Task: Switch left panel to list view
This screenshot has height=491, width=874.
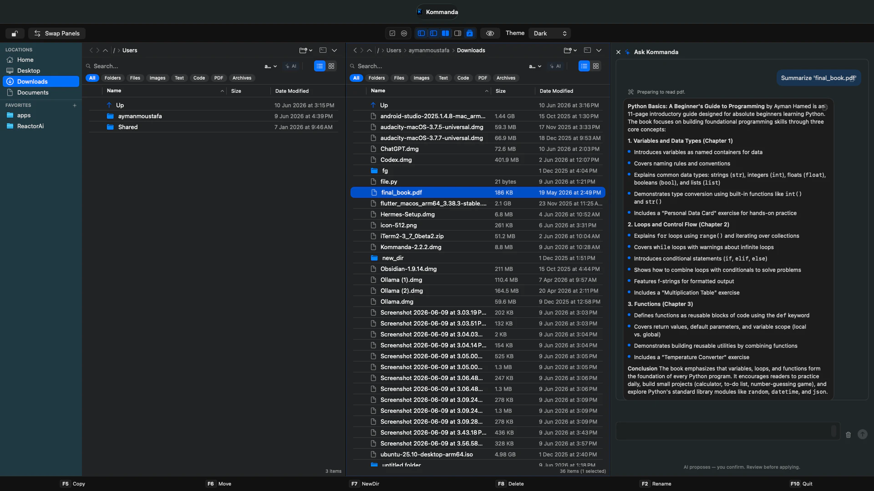Action: [x=320, y=66]
